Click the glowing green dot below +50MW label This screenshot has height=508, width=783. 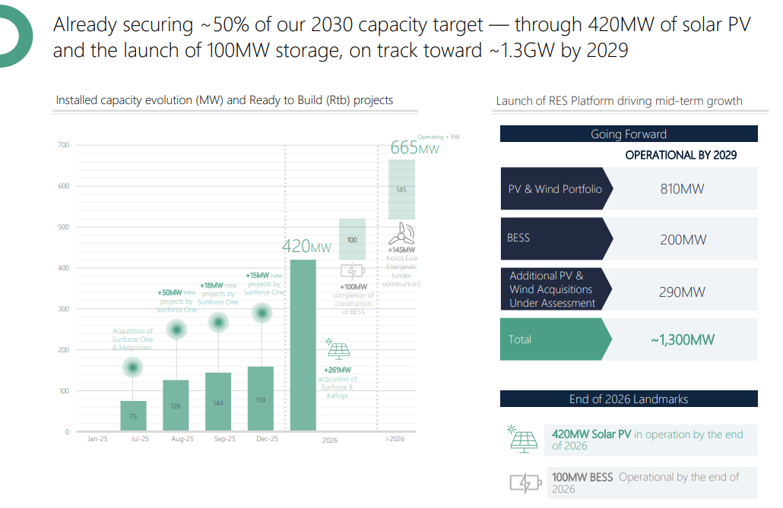(x=177, y=329)
